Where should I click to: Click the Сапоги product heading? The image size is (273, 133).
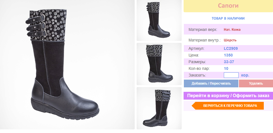228,6
